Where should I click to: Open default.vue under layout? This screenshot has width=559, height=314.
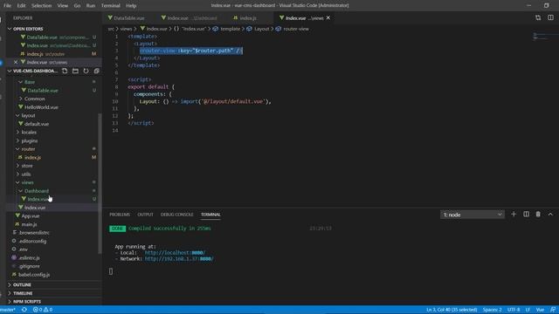pyautogui.click(x=37, y=124)
